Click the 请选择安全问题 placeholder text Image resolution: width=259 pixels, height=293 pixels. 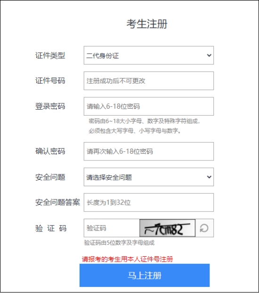(x=109, y=177)
